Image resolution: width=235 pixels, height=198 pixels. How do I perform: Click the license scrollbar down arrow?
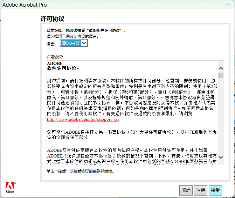221,157
